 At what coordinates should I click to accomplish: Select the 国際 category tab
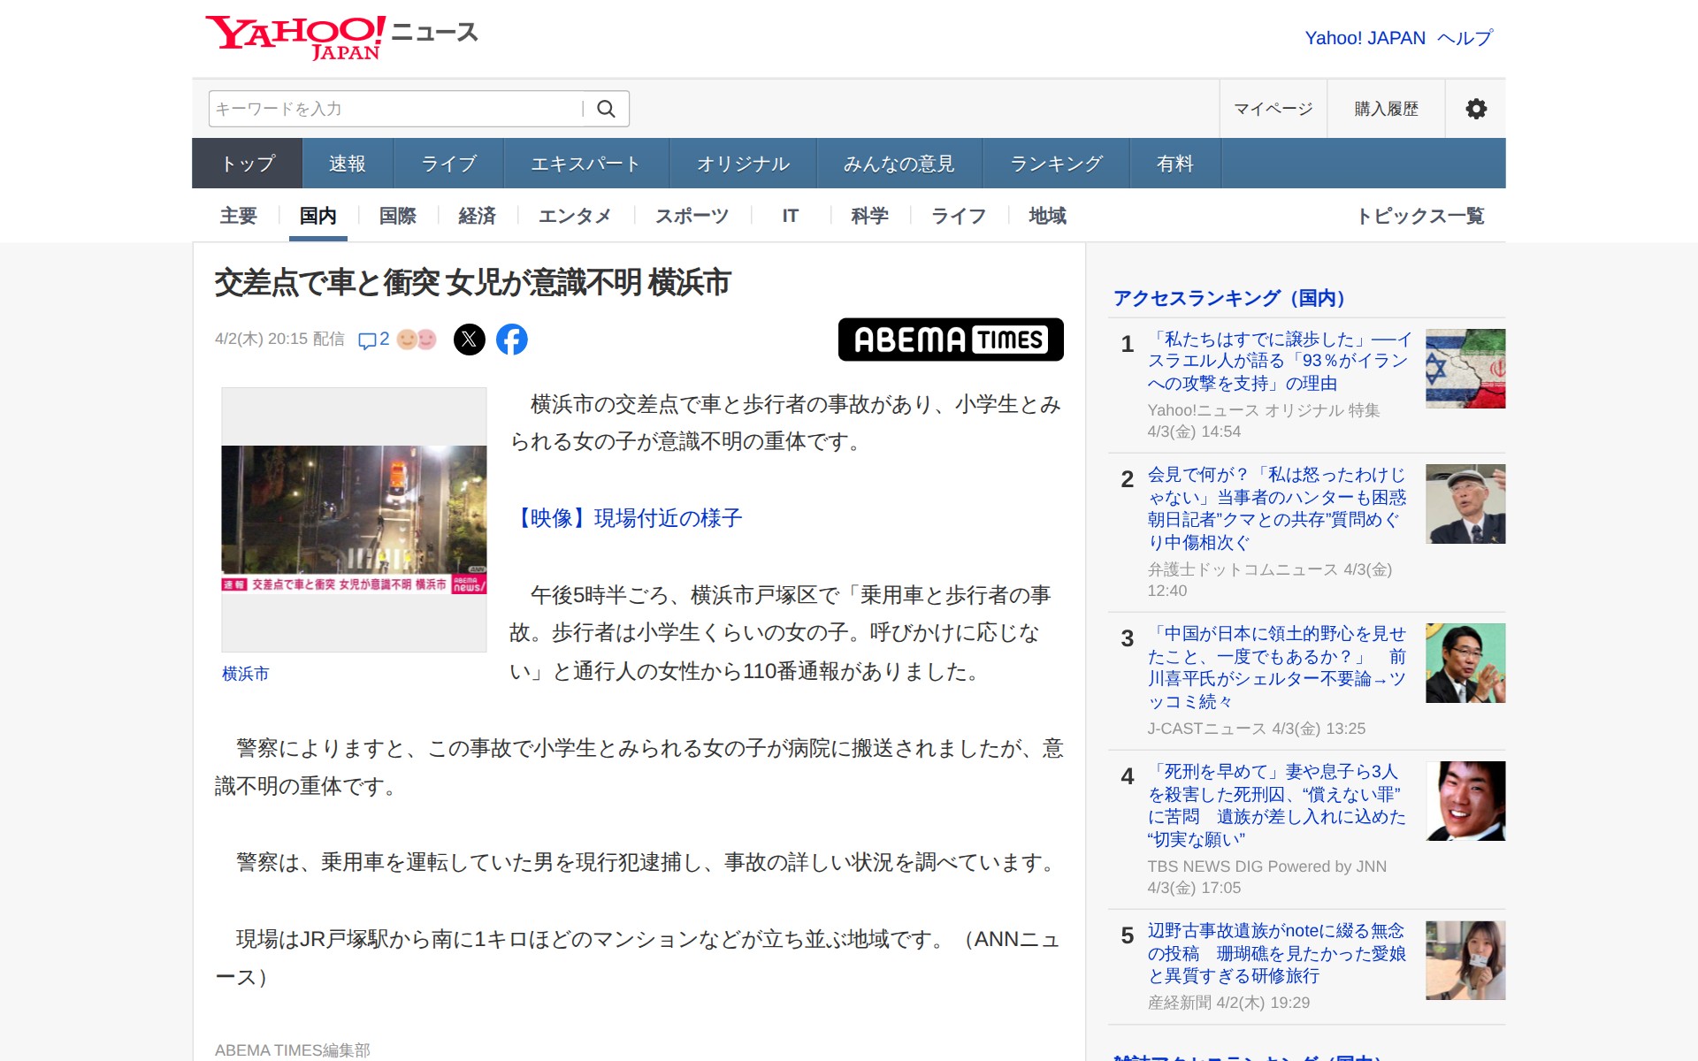397,216
